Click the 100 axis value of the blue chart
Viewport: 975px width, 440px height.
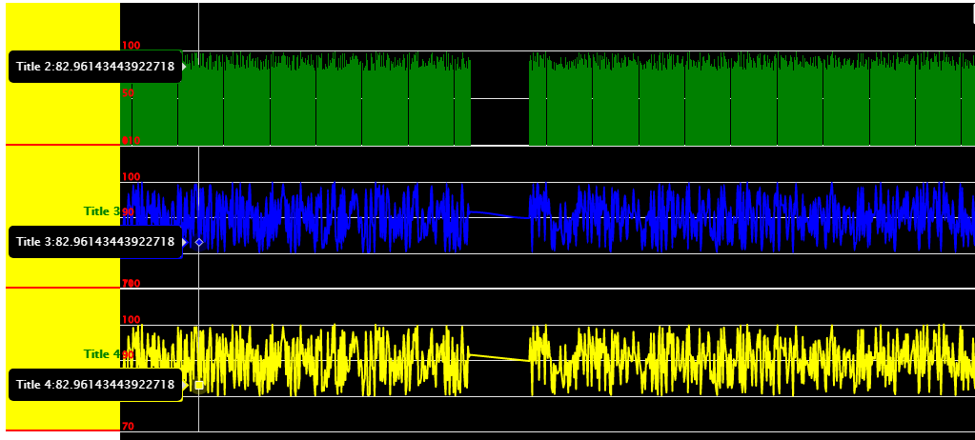(132, 176)
